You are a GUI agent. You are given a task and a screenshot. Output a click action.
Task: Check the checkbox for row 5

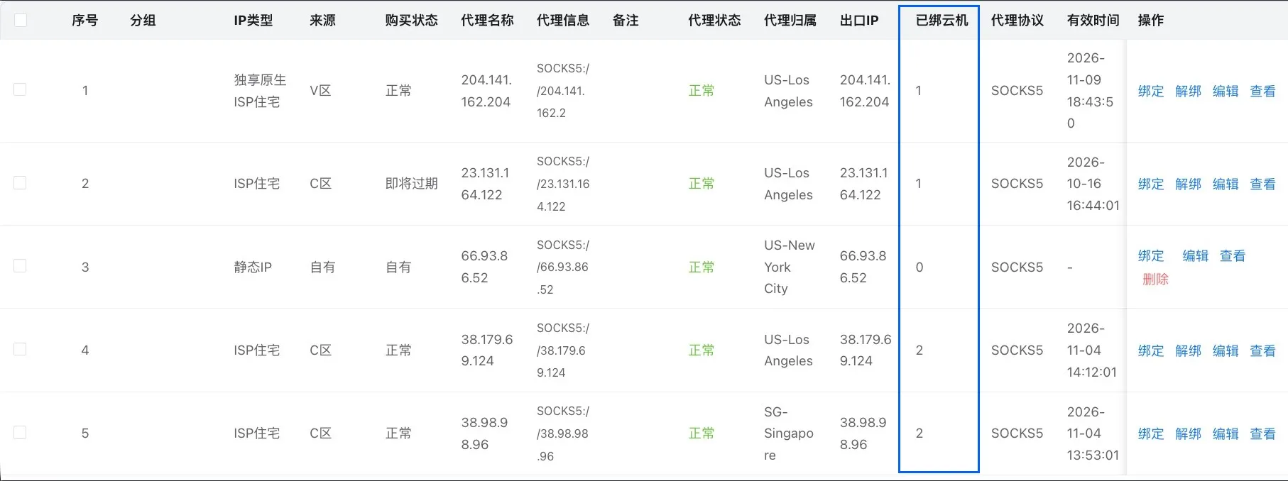(20, 432)
